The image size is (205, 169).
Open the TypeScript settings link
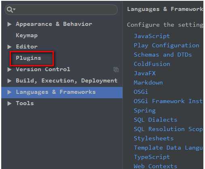click(152, 157)
